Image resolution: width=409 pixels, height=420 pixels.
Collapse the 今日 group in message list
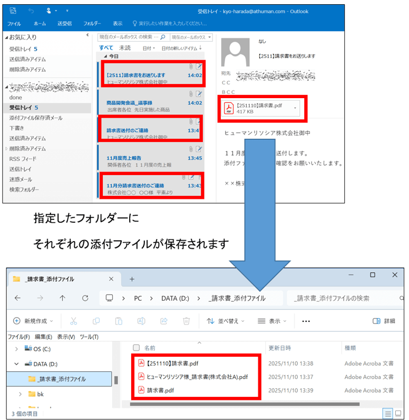[x=105, y=56]
